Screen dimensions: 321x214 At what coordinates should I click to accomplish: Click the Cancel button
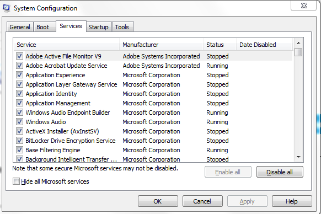tap(202, 201)
